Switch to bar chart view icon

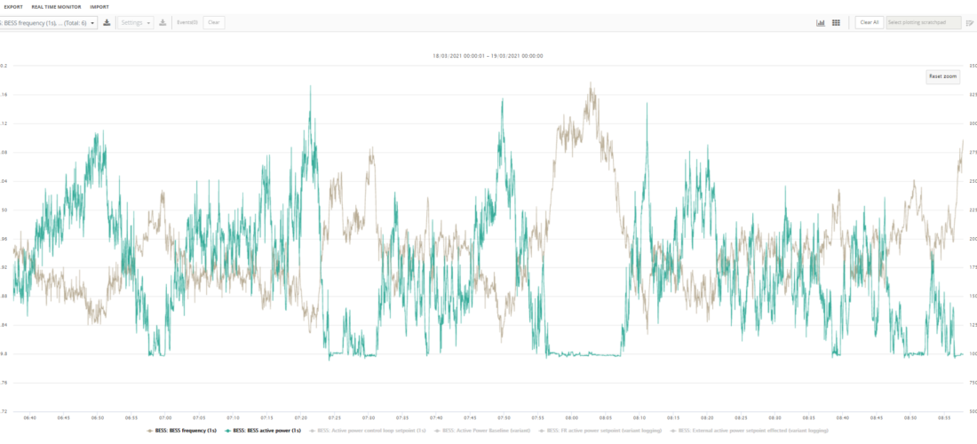pos(821,22)
